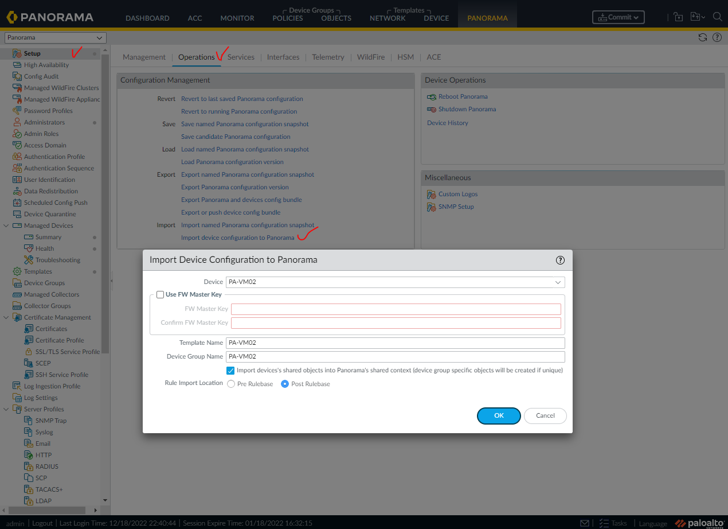Open the Panorama context dropdown
728x529 pixels.
point(56,38)
